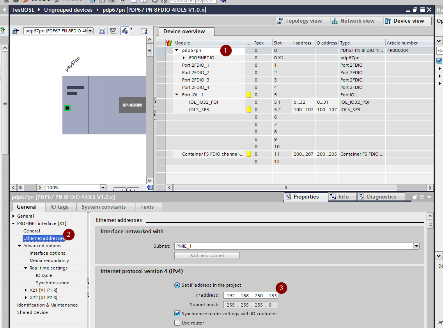Click the Network view icon
Viewport: 443px width, 328px height.
tap(335, 21)
